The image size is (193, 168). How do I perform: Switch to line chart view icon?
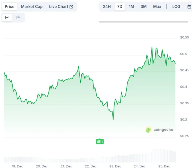(x=7, y=18)
